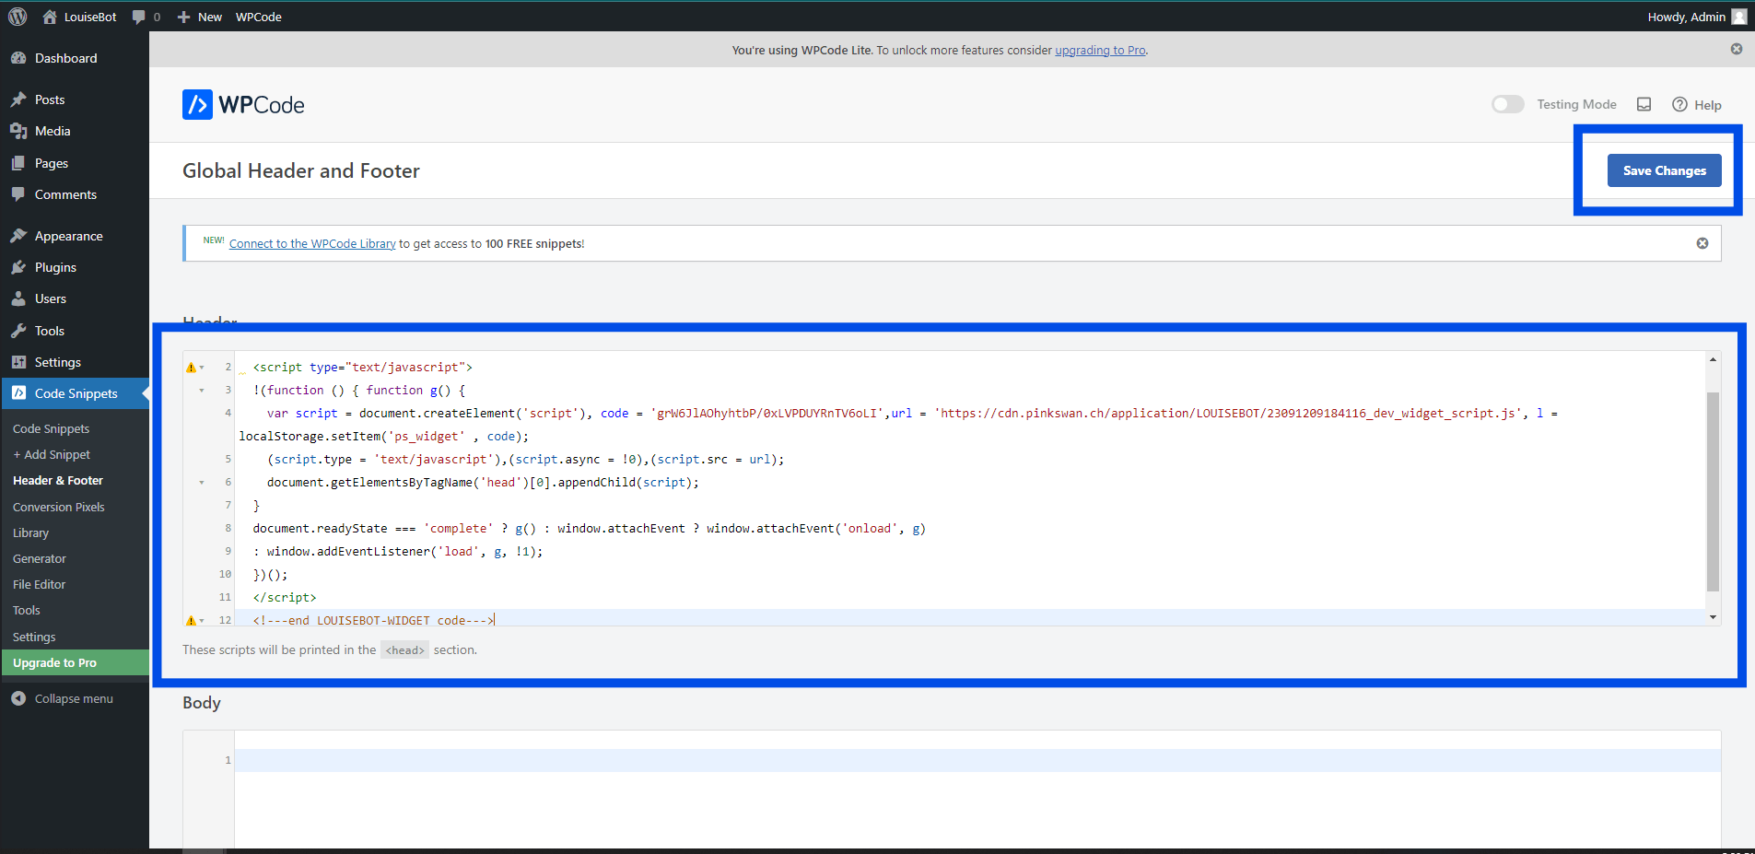Click the WPCode logo
1755x854 pixels.
[243, 105]
